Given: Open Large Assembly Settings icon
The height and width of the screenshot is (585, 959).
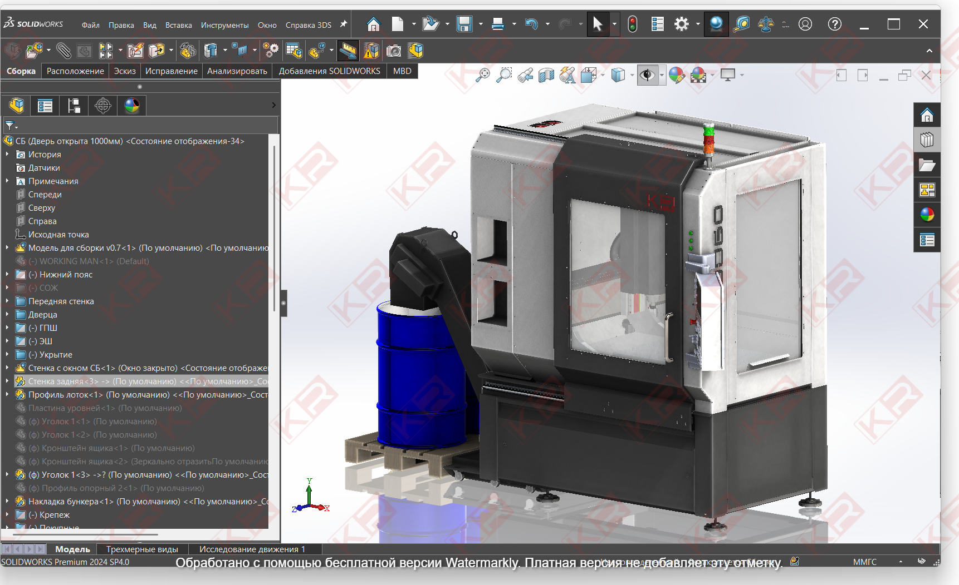Looking at the screenshot, I should (416, 51).
